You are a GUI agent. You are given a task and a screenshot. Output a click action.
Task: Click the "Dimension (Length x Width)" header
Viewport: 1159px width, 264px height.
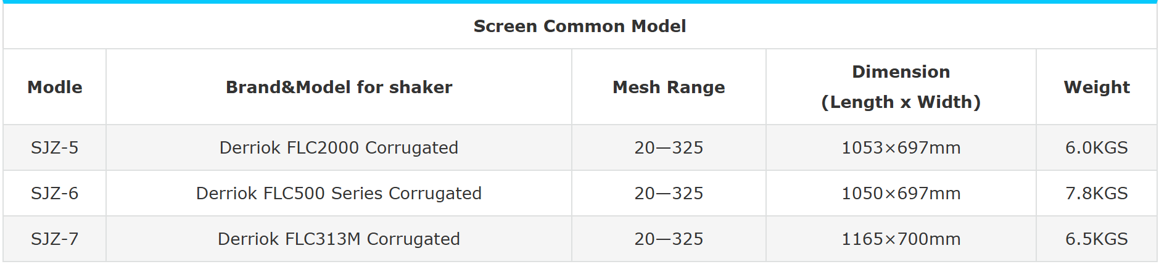click(x=901, y=87)
